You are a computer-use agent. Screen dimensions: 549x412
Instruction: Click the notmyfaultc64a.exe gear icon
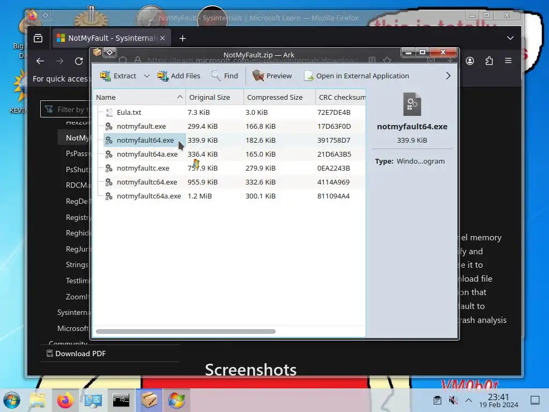click(109, 196)
